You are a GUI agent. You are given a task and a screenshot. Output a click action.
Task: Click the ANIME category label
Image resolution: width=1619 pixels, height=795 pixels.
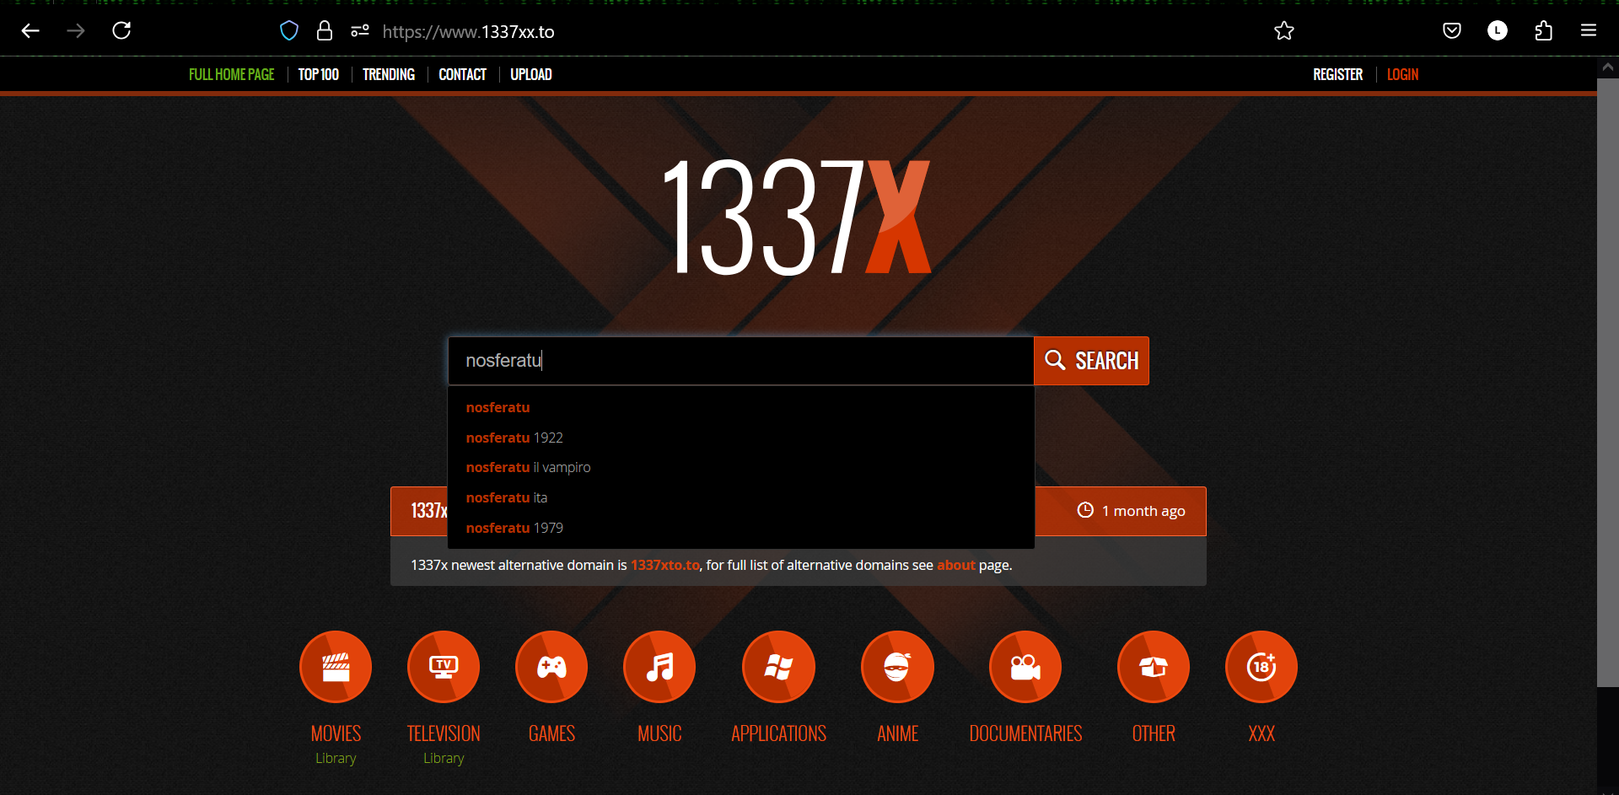coord(897,734)
